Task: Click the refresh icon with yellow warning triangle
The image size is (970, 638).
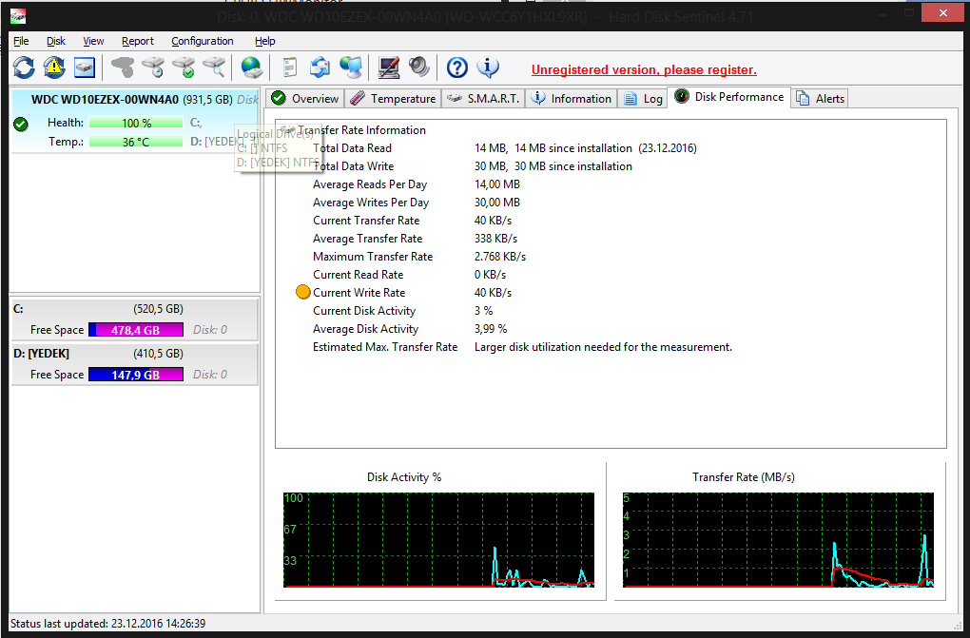Action: 54,67
